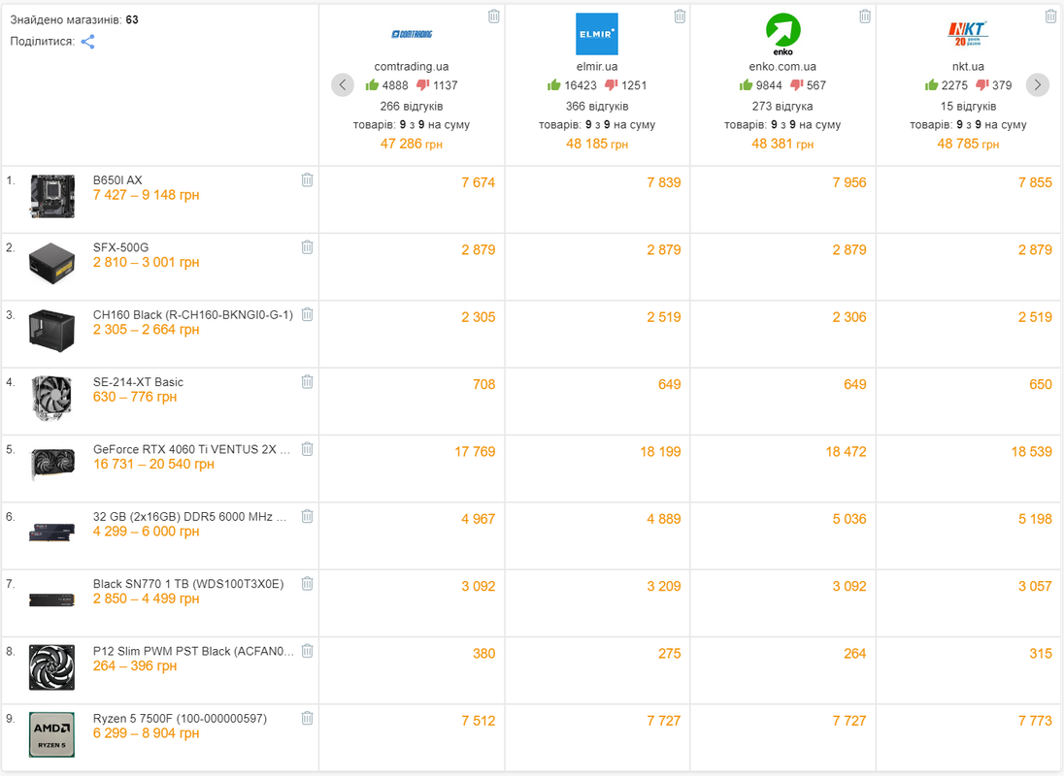
Task: Open the 32 GB (2x16GB) DDR5 6000 MHz product name
Action: [189, 516]
